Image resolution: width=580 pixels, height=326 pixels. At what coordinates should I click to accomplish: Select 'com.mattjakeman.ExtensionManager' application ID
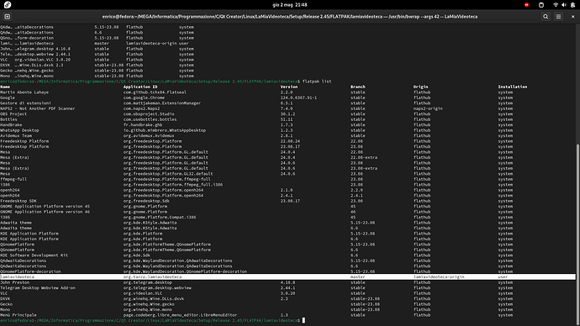(162, 103)
